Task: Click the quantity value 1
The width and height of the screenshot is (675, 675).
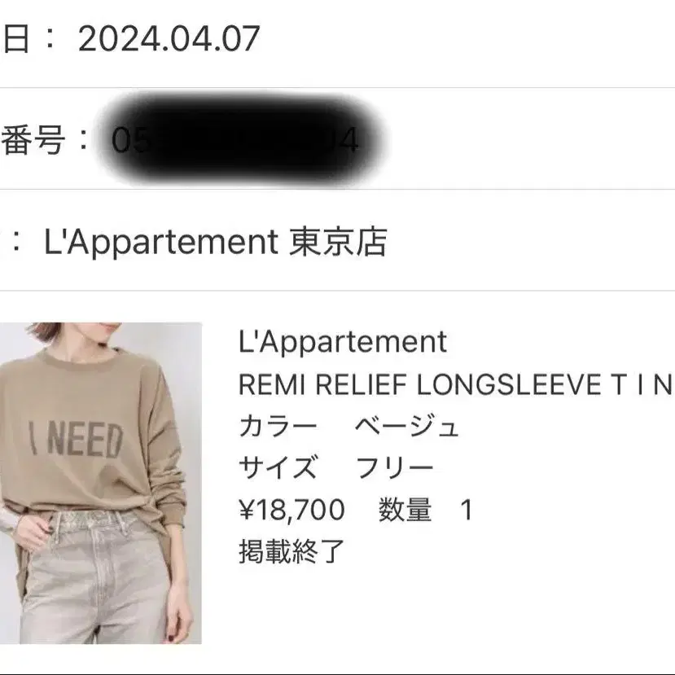Action: pyautogui.click(x=467, y=510)
